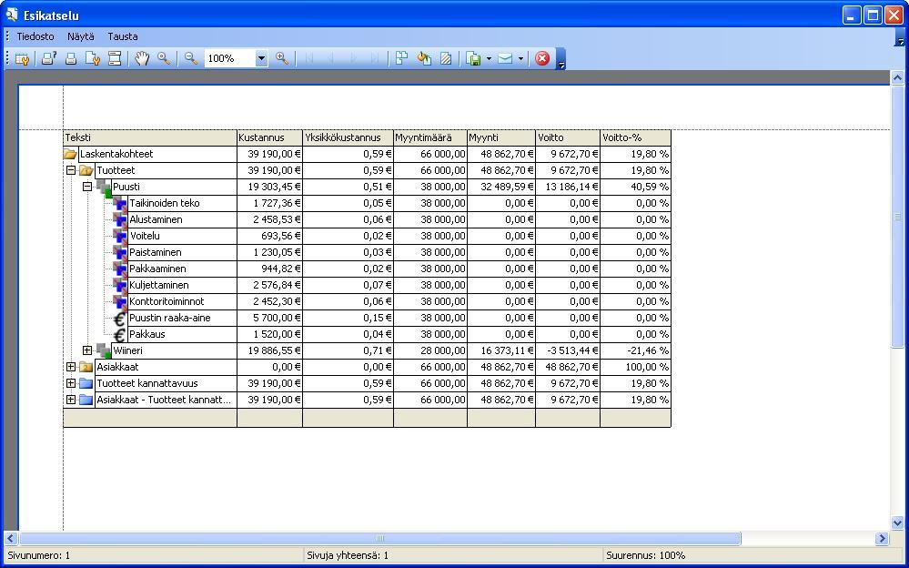Screen dimensions: 909x568
Task: Open the Tiedosto menu
Action: coord(35,36)
